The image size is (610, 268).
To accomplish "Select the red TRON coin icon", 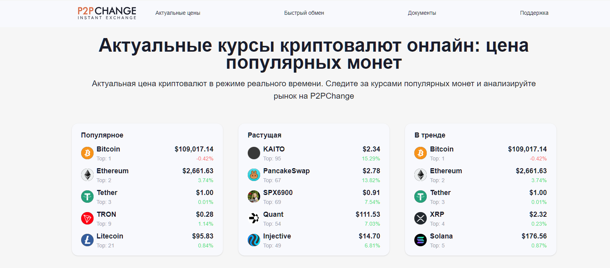I will (87, 218).
